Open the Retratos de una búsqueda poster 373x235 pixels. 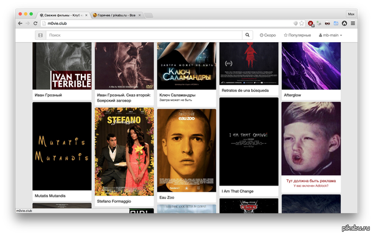point(249,64)
